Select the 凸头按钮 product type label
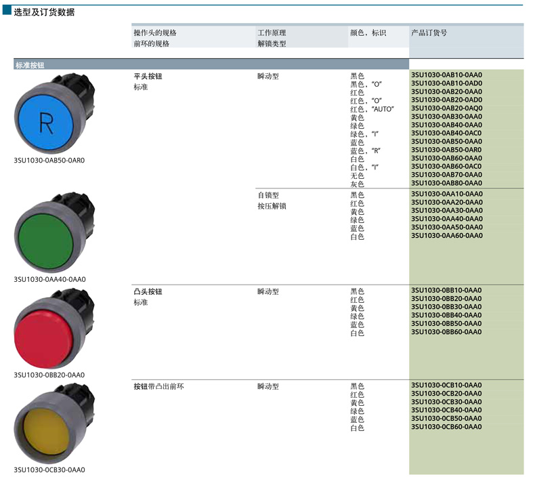Image resolution: width=535 pixels, height=498 pixels. [148, 292]
